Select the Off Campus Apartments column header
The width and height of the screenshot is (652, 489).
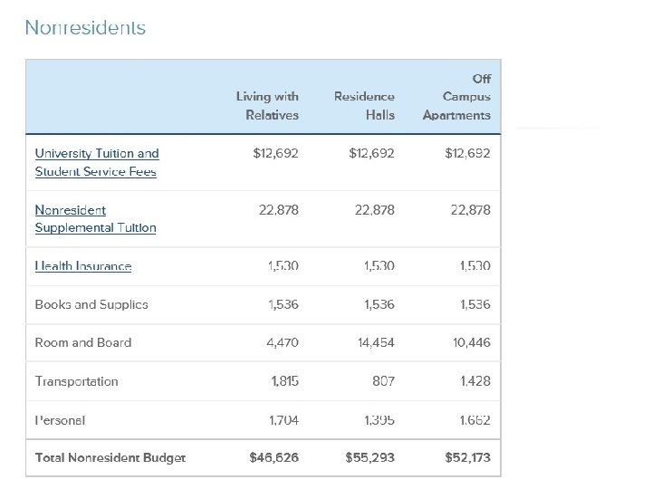click(x=457, y=97)
